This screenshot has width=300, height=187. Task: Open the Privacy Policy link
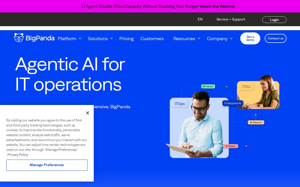18,155
